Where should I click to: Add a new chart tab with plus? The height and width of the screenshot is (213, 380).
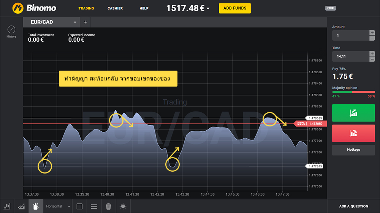tap(85, 22)
